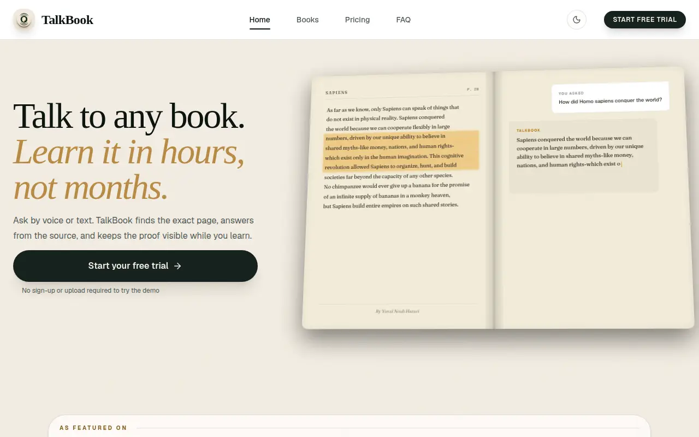Click the TalkBook logo icon
Image resolution: width=699 pixels, height=437 pixels.
click(23, 20)
